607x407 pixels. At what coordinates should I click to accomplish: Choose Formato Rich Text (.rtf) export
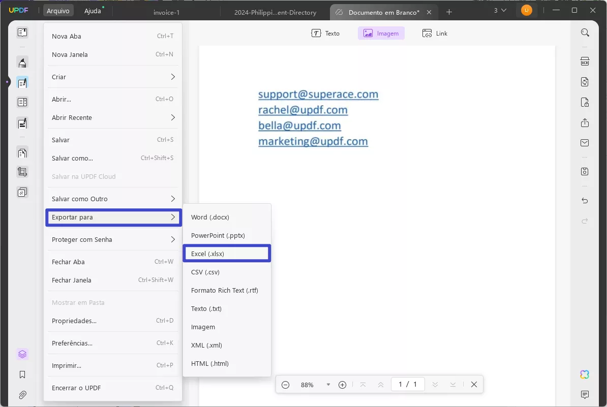227,291
